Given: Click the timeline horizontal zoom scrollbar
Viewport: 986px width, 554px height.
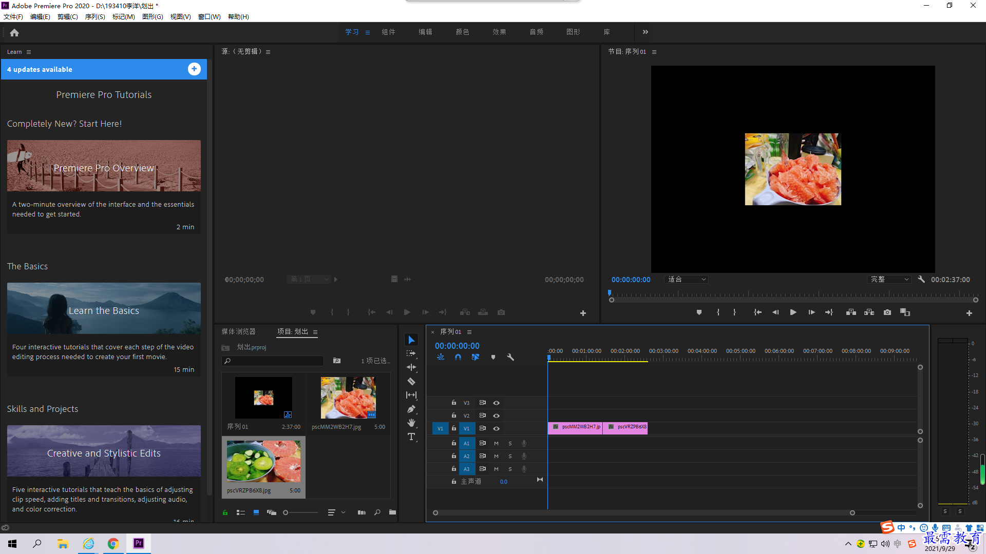Looking at the screenshot, I should point(643,513).
